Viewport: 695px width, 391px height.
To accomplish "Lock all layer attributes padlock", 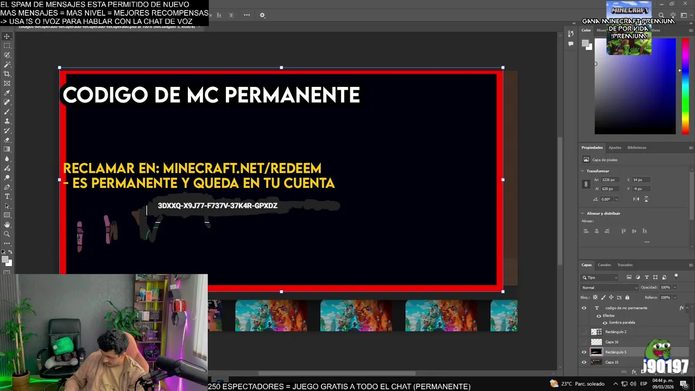I will tap(627, 298).
